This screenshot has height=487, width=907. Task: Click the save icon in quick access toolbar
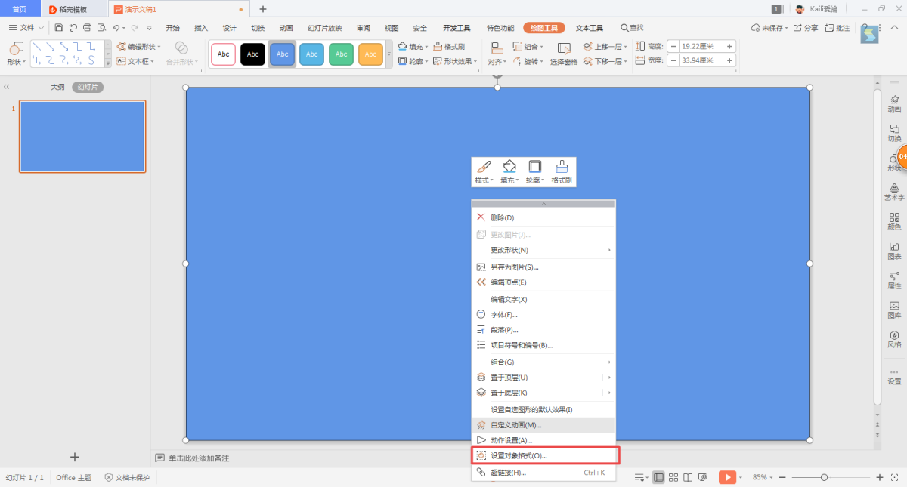click(59, 28)
